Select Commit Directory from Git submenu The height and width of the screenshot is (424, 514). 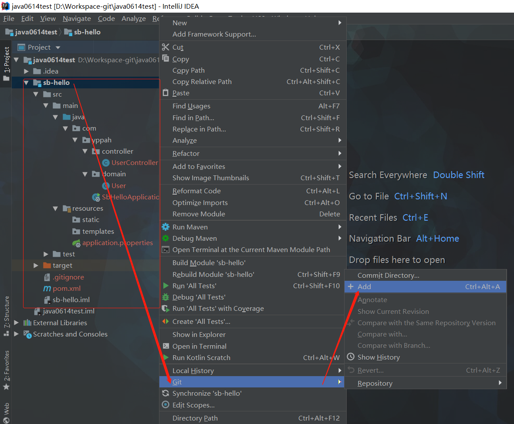(x=388, y=276)
